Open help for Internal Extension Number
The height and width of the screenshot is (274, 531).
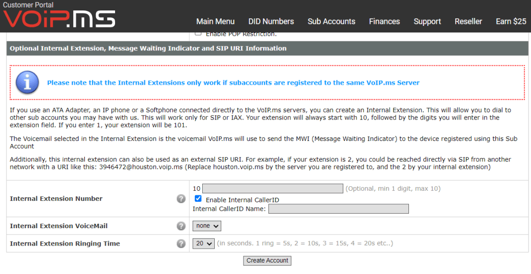coord(181,199)
